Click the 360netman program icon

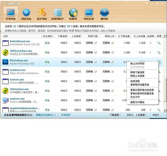5,91
